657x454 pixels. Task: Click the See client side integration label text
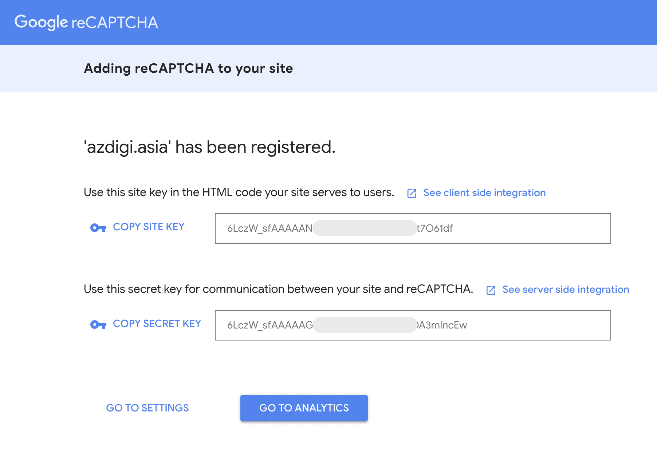pyautogui.click(x=484, y=193)
